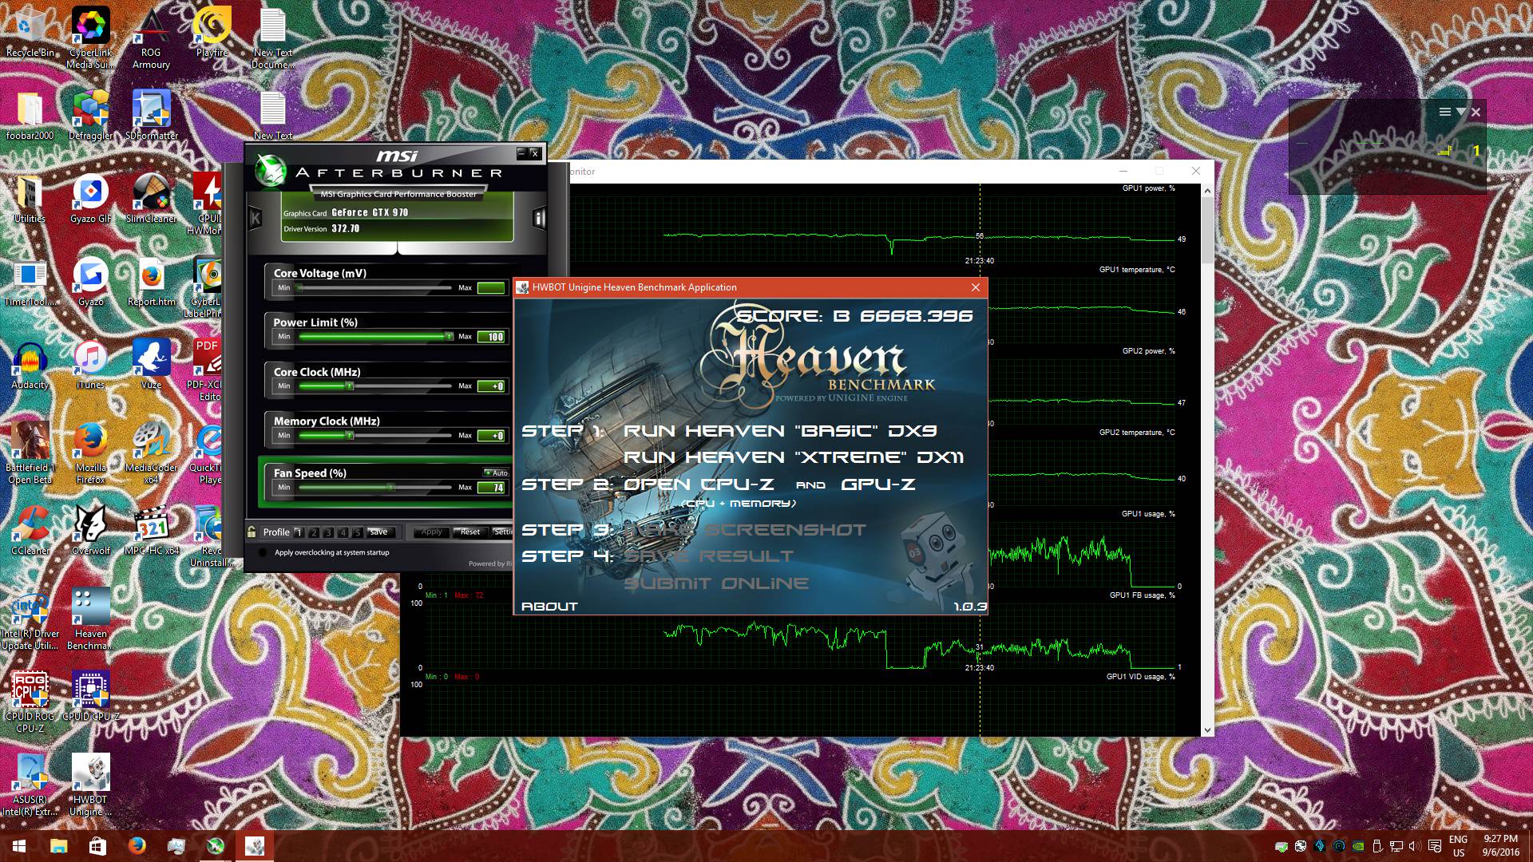Viewport: 1533px width, 862px height.
Task: Launch HWBOT Unigine desktop shortcut
Action: (x=90, y=785)
